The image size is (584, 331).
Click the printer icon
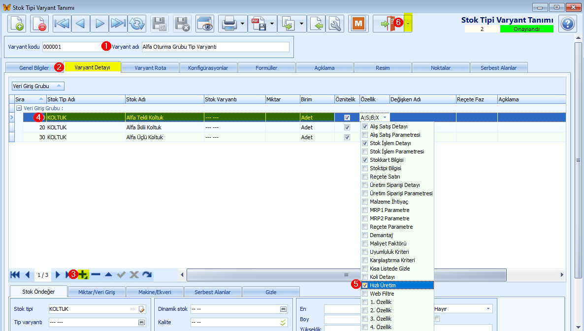[x=228, y=24]
